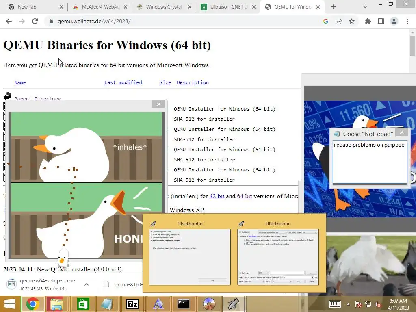The width and height of the screenshot is (416, 312).
Task: Toggle the Chrome side panel
Action: pyautogui.click(x=381, y=21)
